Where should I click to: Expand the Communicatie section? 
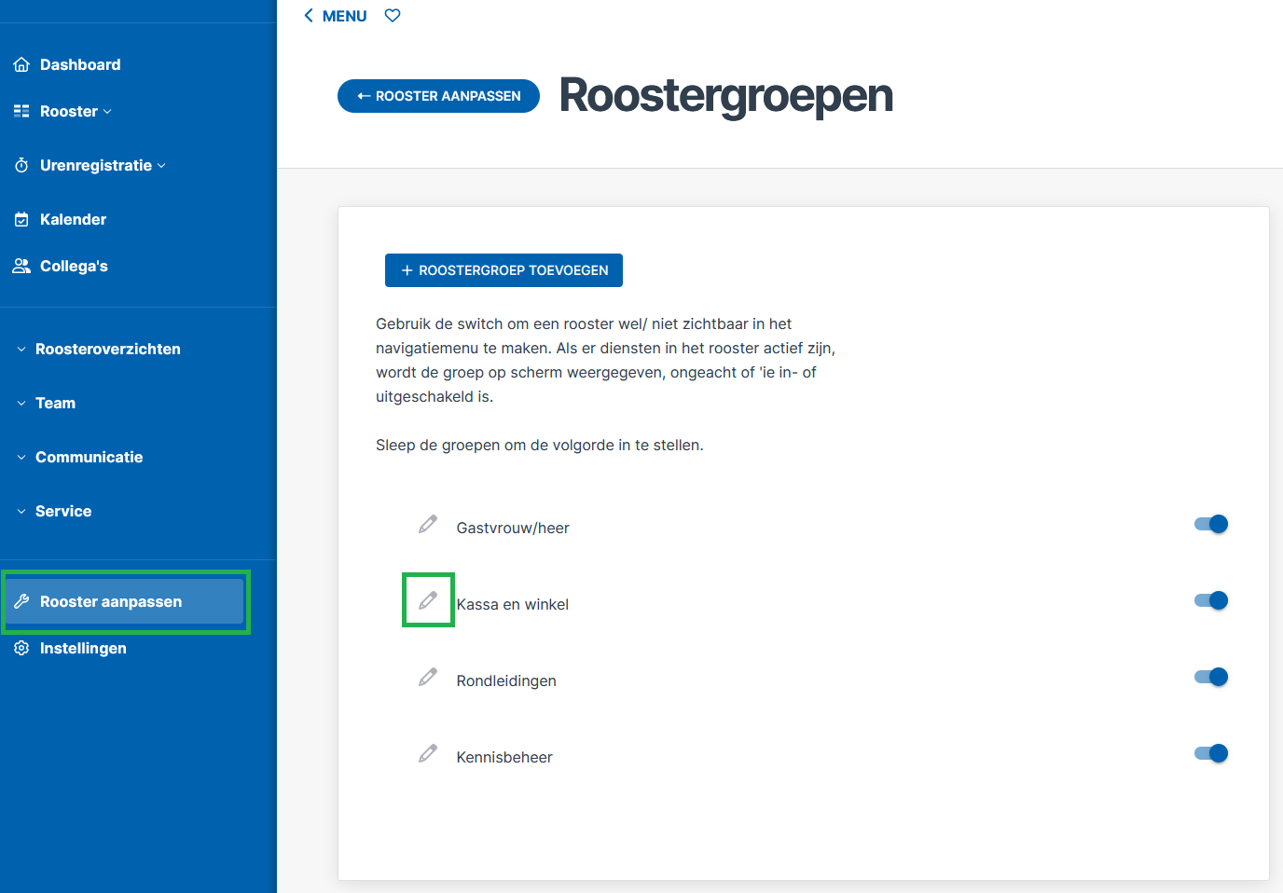pyautogui.click(x=80, y=457)
